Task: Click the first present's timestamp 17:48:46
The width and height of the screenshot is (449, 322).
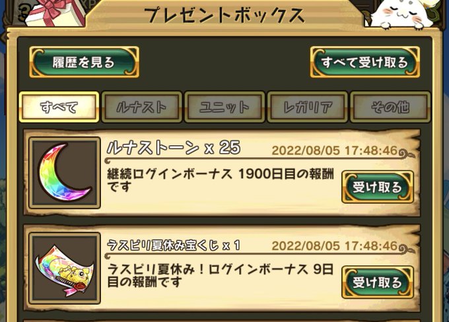Action: coord(371,150)
